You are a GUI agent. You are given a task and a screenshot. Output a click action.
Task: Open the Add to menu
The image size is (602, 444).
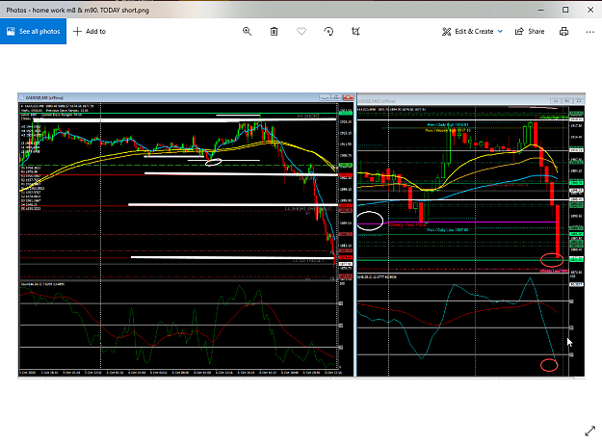click(x=89, y=32)
